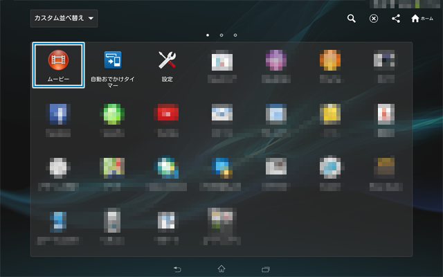Viewport: 443px width, 277px height.
Task: Tap the share icon in top bar
Action: (396, 19)
